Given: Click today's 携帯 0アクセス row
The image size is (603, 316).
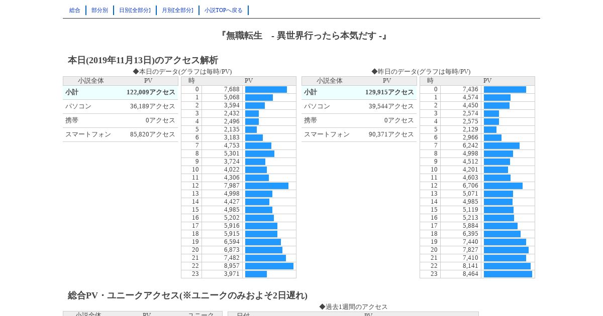Looking at the screenshot, I should [121, 120].
